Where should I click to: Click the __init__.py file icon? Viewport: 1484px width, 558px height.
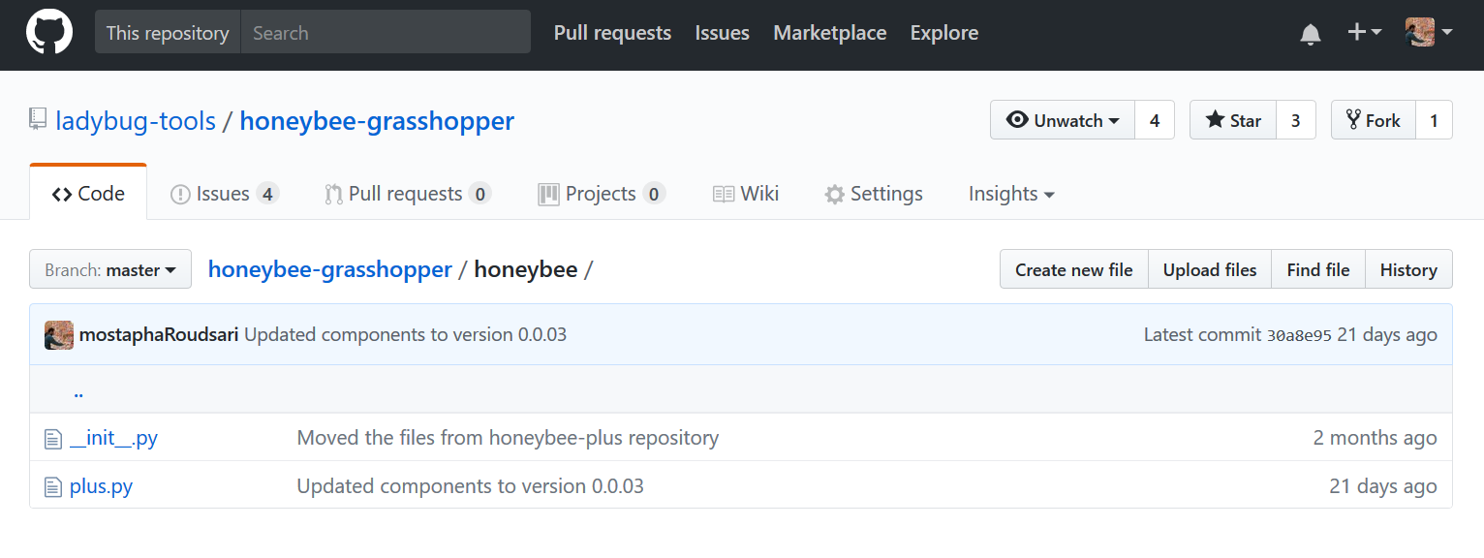(x=52, y=439)
